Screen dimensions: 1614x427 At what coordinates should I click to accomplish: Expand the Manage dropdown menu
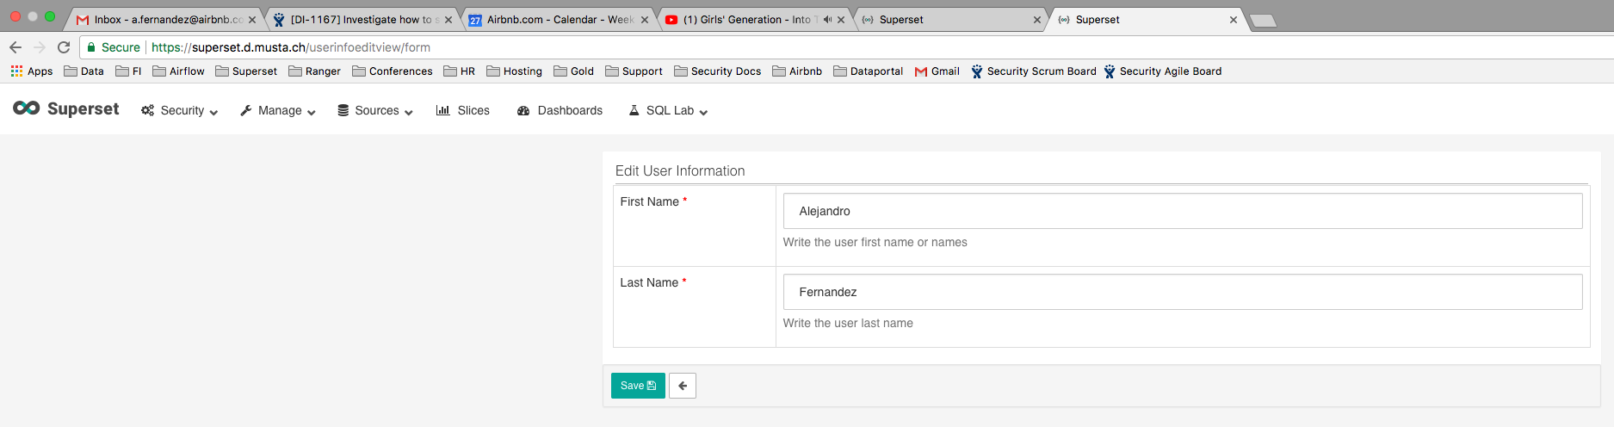tap(278, 110)
